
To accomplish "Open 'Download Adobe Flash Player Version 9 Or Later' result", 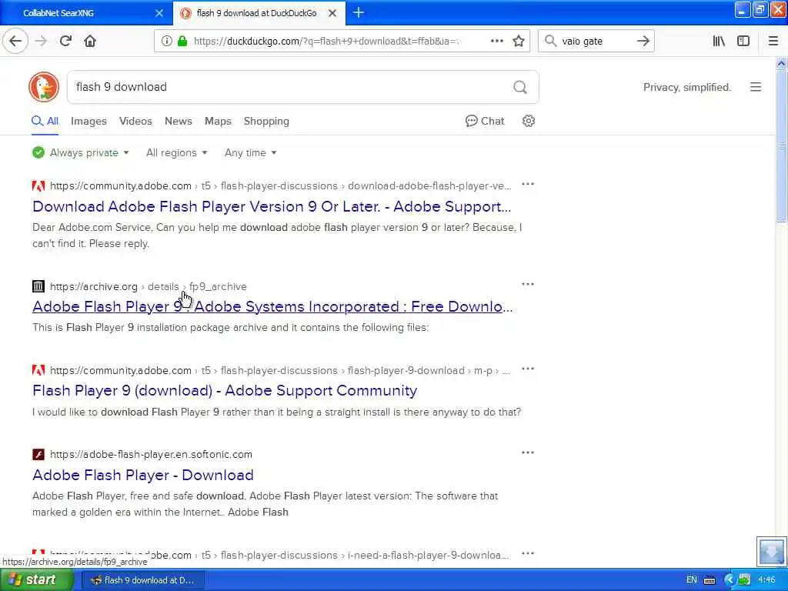I will (272, 206).
